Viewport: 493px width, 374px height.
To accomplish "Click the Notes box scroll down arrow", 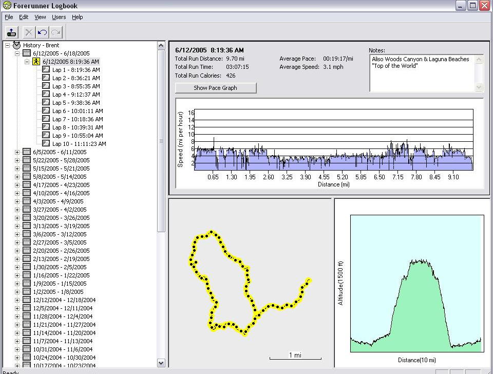I will coord(479,87).
